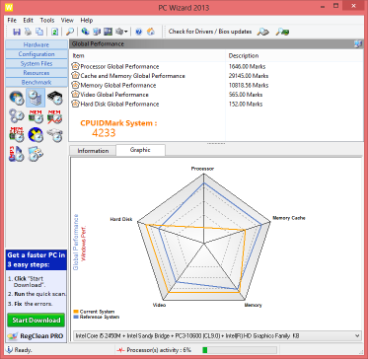Click the Save floppy disk toolbar icon
This screenshot has height=359, width=368.
pos(17,32)
